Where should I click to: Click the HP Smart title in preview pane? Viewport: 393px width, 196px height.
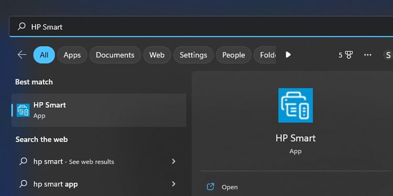296,138
